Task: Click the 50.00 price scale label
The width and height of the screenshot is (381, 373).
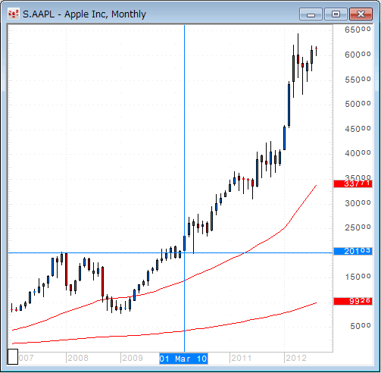Action: pyautogui.click(x=361, y=326)
